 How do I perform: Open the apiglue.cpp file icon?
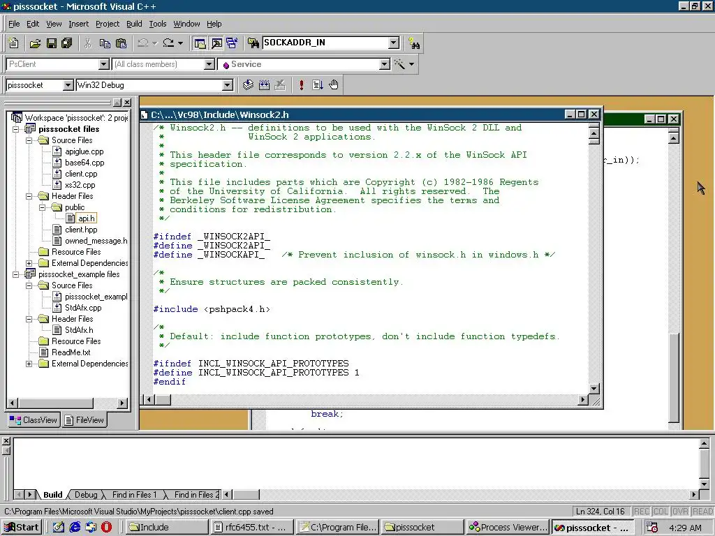tap(57, 151)
